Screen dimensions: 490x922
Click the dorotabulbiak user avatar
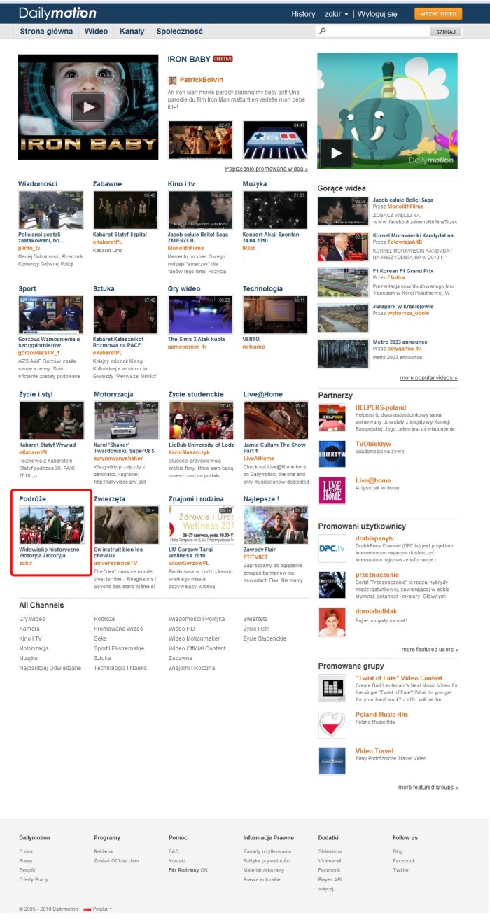tap(332, 621)
